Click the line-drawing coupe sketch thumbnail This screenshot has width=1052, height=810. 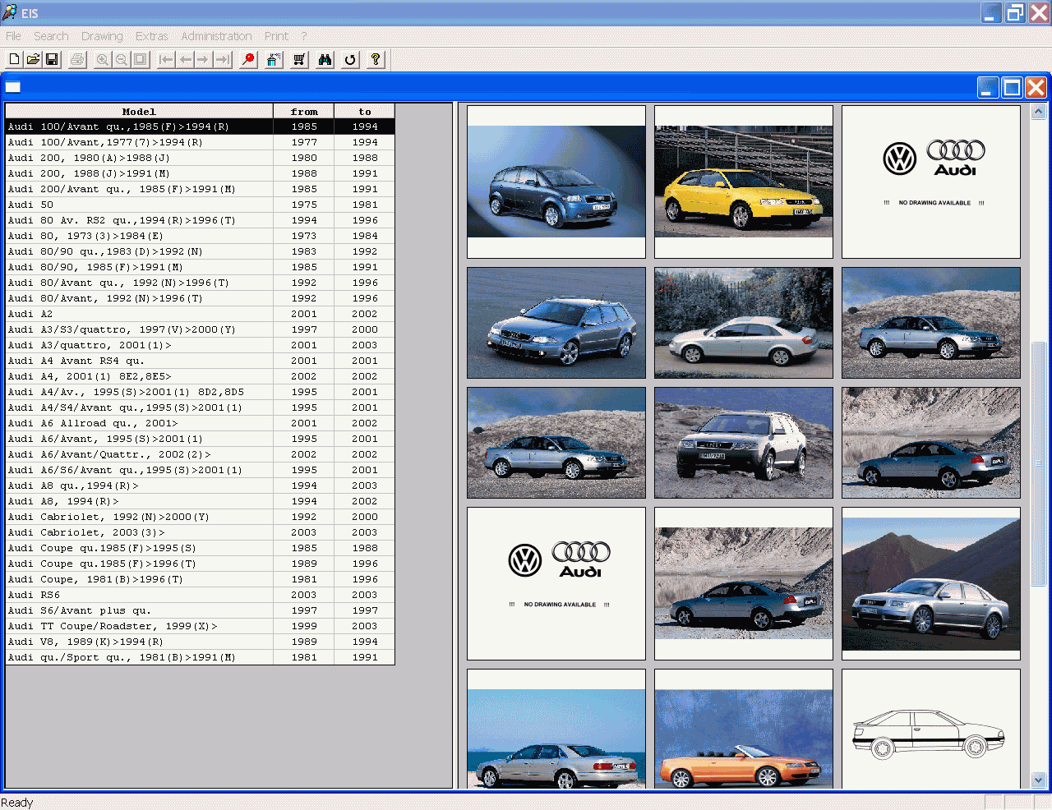tap(931, 729)
